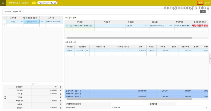This screenshot has height=111, width=211.
Task: Click the 주민(외국인)등록번호 column header
Action: click(30, 18)
